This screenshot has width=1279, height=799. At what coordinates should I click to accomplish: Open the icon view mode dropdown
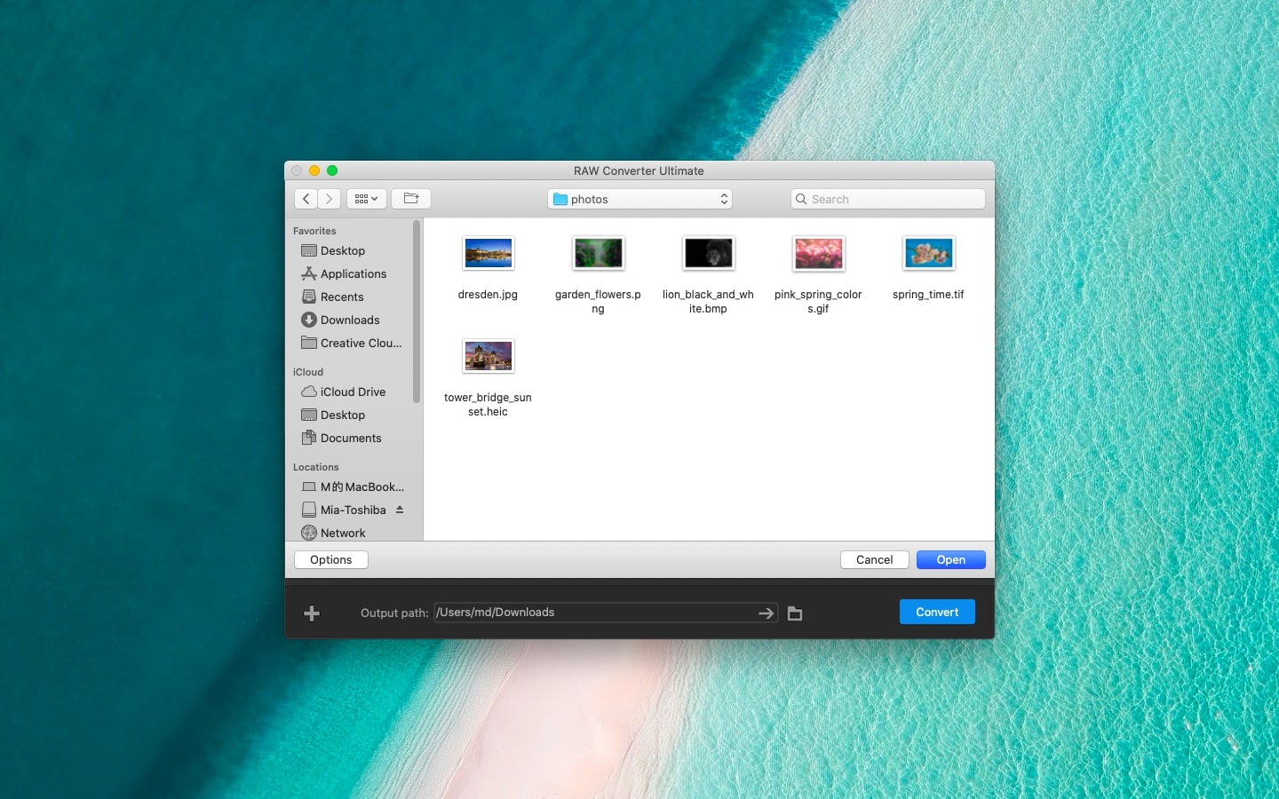pos(366,199)
